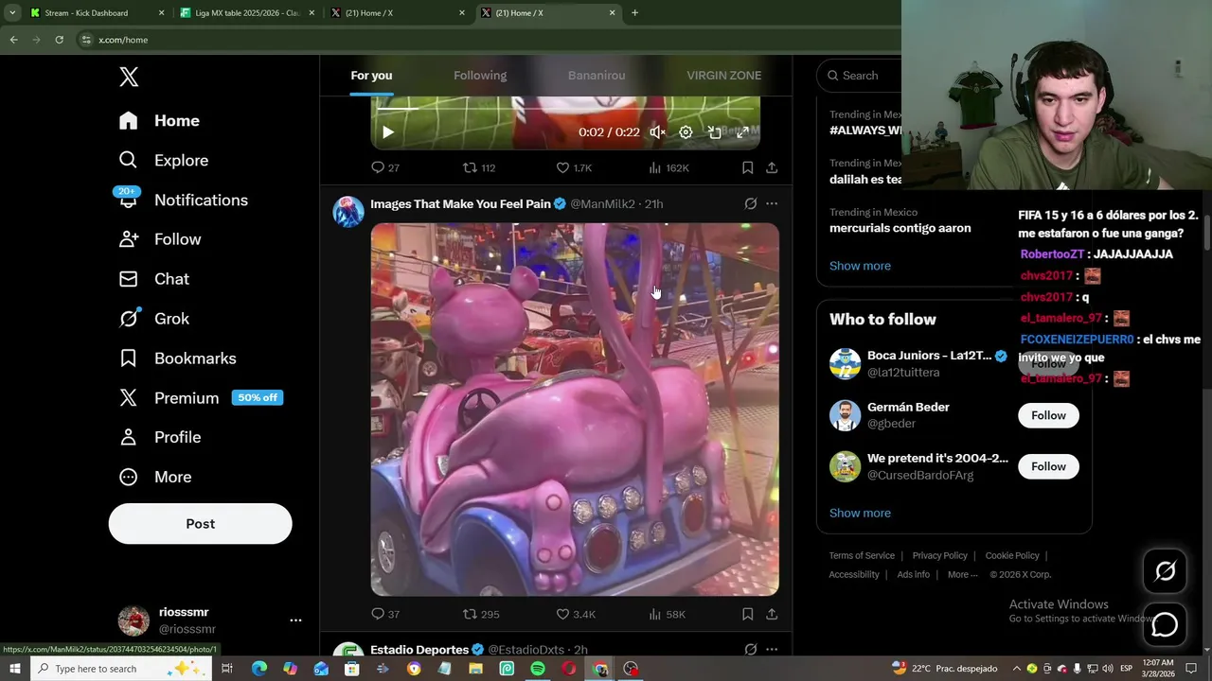Image resolution: width=1212 pixels, height=681 pixels.
Task: Reload the page in browser
Action: click(59, 40)
